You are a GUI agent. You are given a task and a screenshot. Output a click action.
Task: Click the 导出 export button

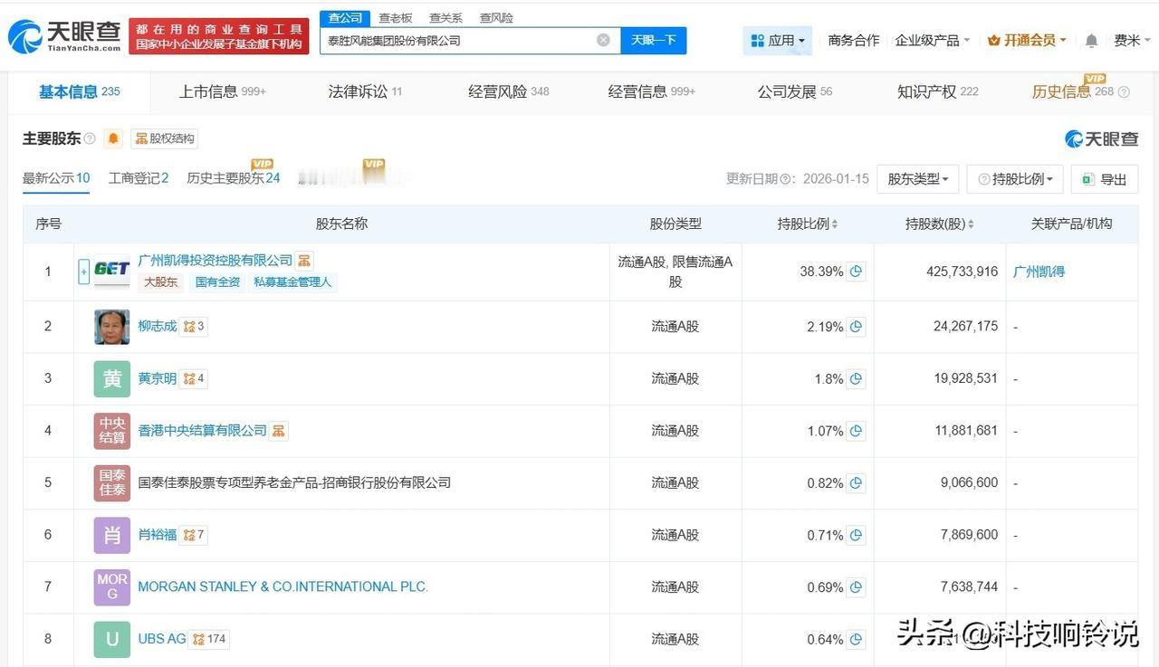point(1105,179)
